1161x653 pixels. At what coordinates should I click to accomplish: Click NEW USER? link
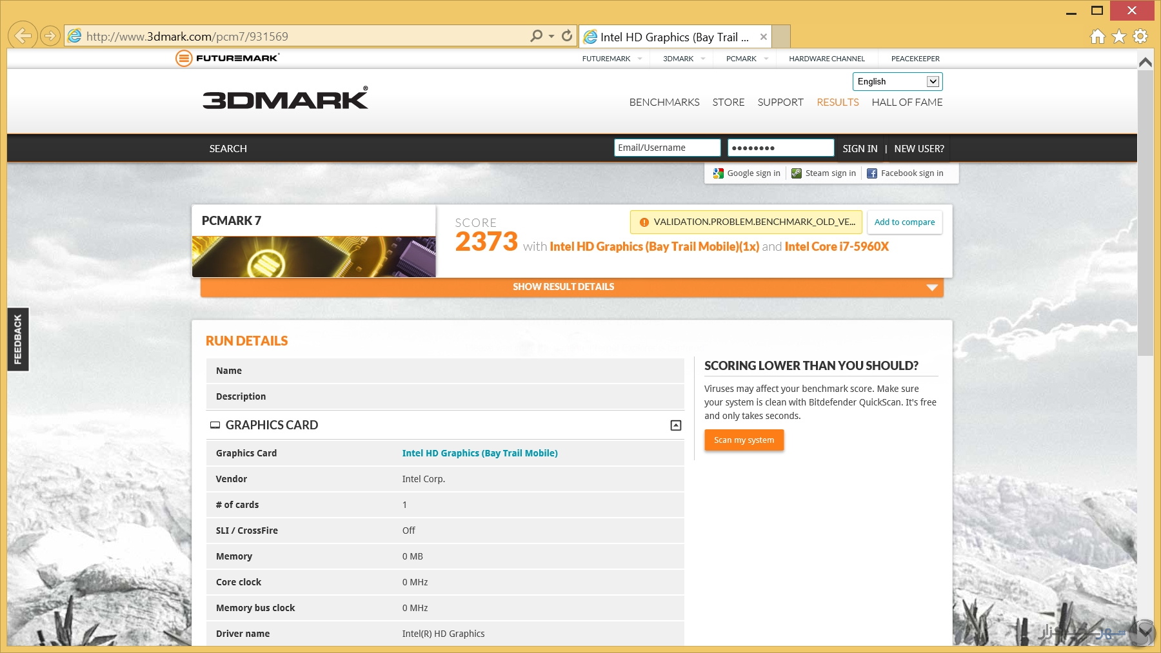click(918, 148)
